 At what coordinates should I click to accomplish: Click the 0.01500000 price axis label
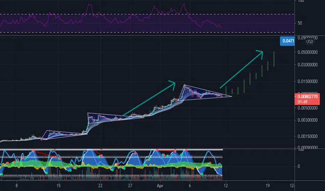click(x=307, y=81)
